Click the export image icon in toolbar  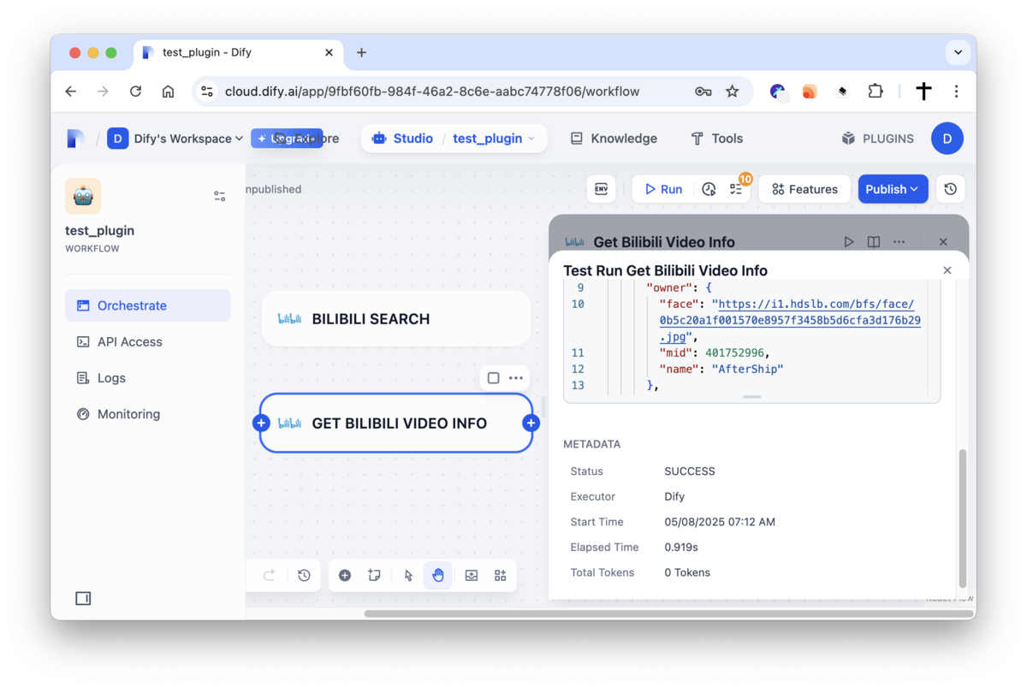tap(472, 576)
